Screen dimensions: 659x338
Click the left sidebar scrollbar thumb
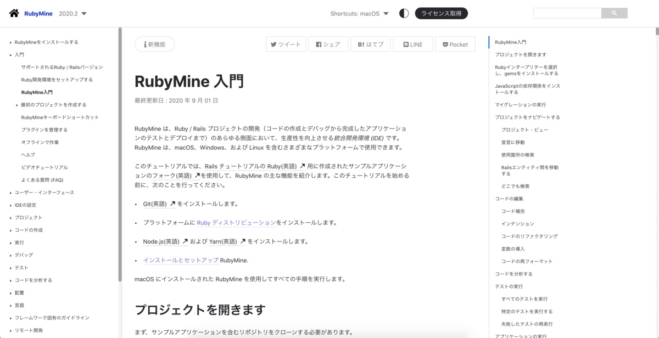[120, 155]
